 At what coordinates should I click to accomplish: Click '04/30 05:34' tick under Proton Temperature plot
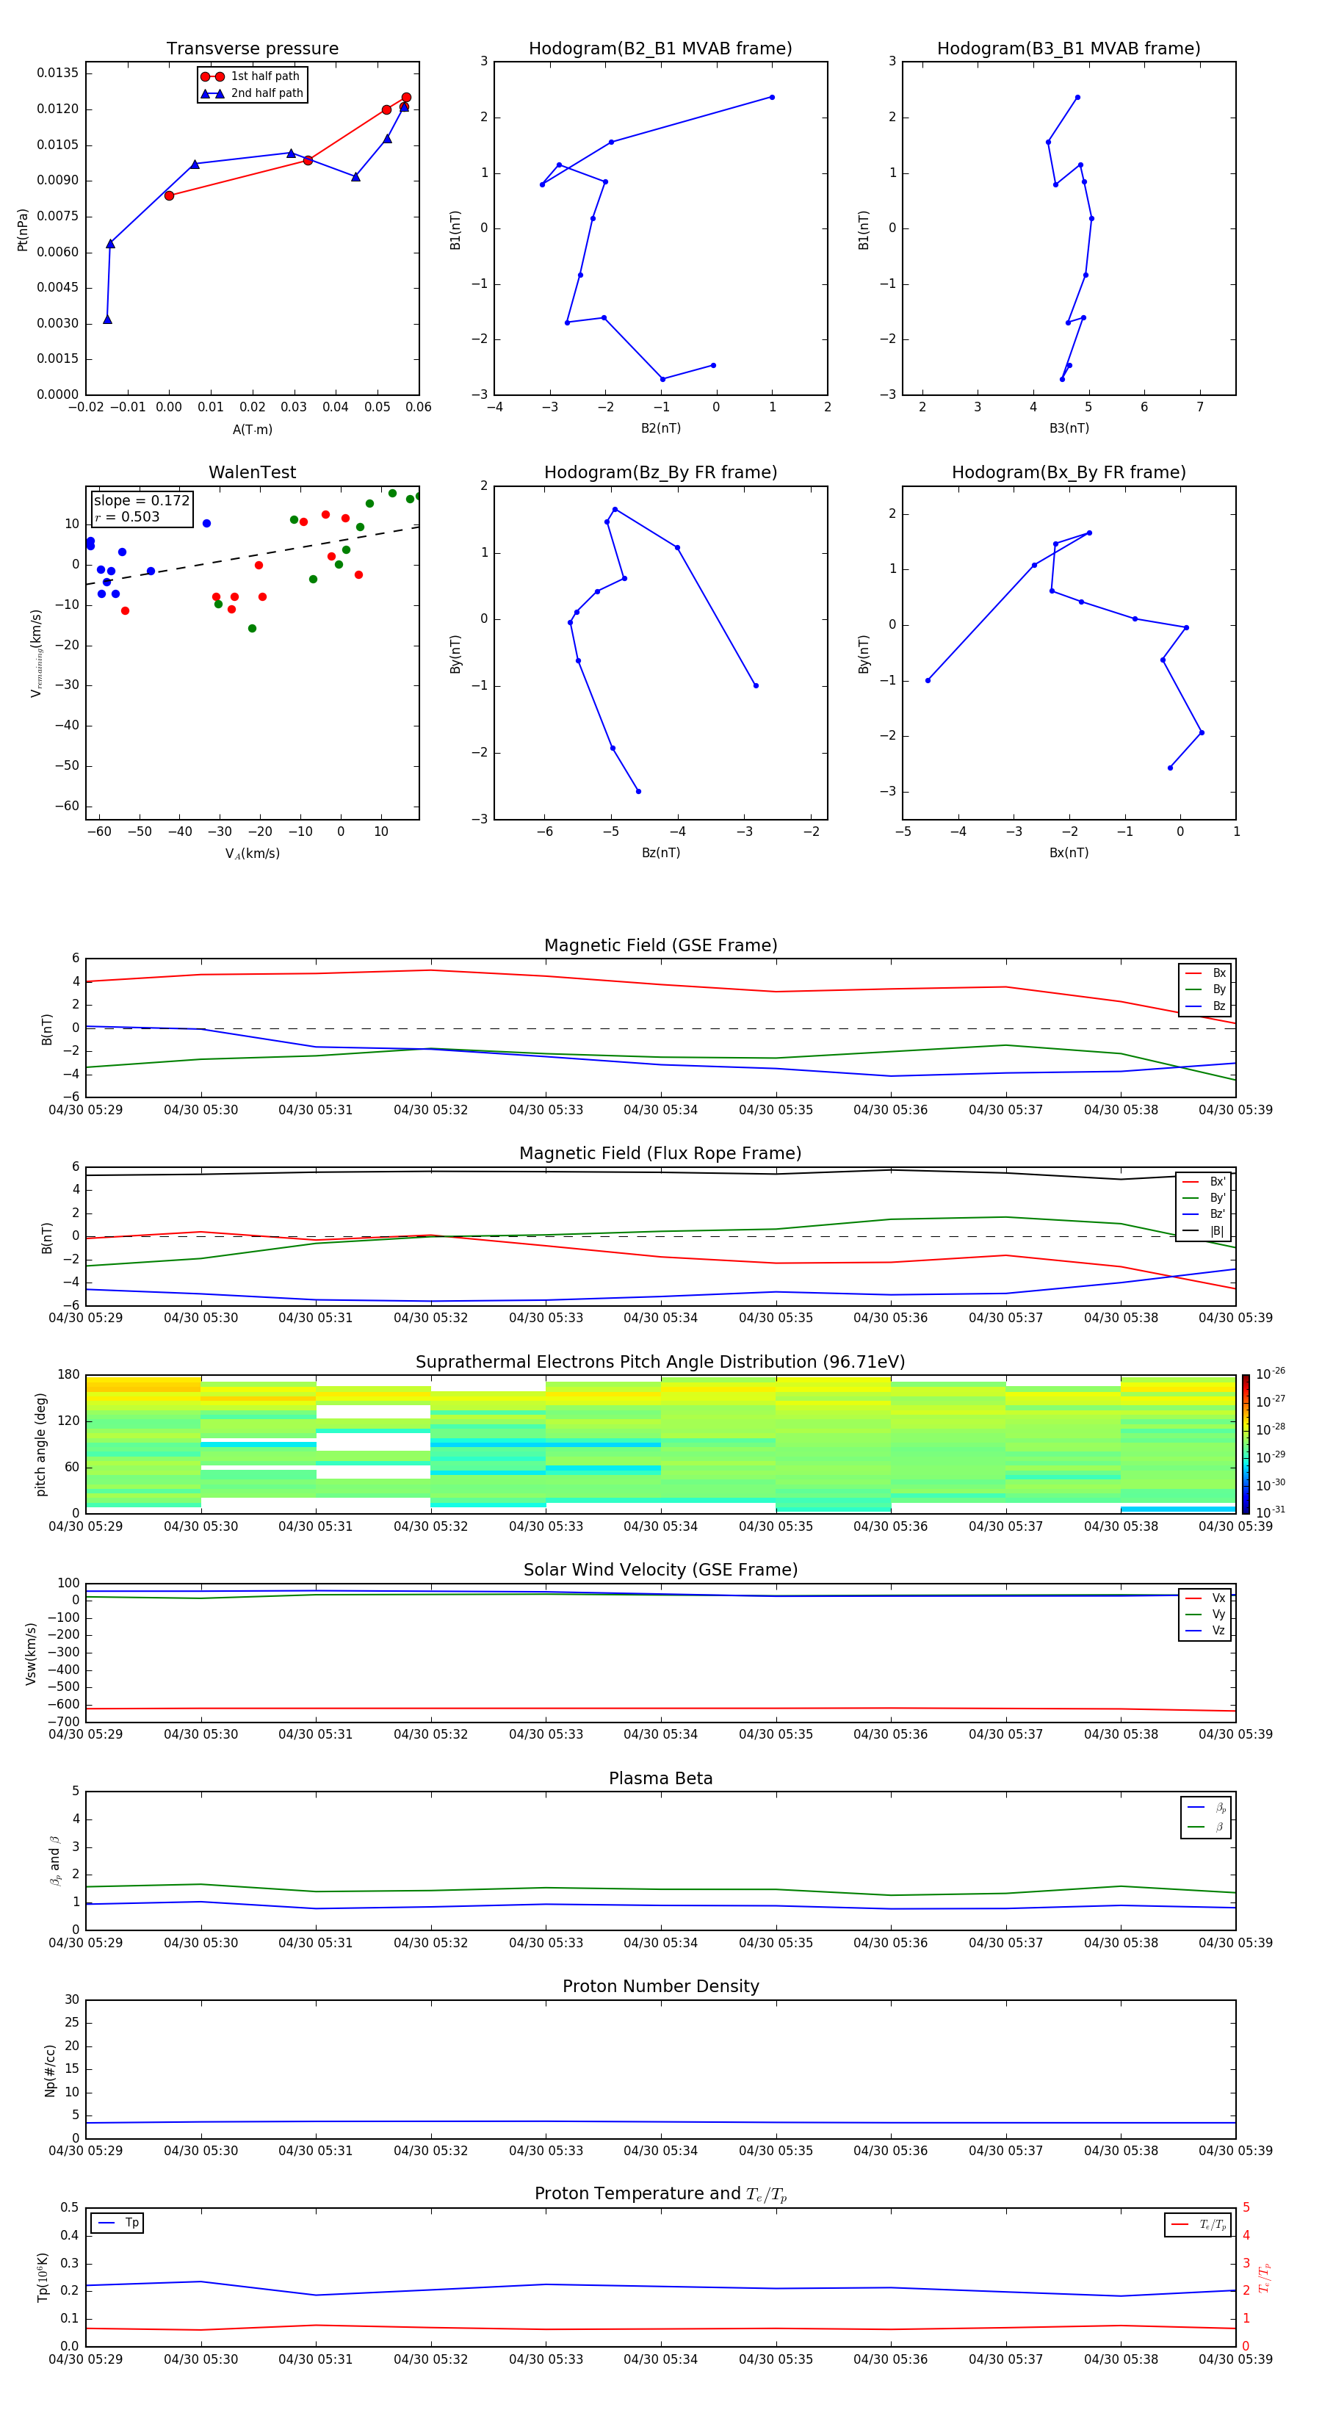(660, 2359)
